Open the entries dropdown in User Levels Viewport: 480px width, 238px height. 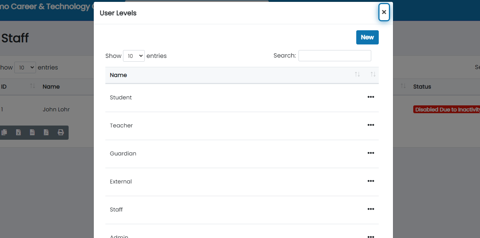click(x=134, y=56)
